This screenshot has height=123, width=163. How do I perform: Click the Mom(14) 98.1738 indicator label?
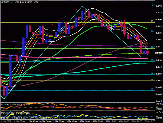coord(9,104)
